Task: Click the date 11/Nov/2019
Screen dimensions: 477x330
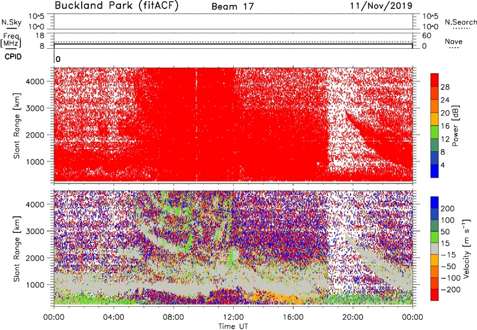Action: click(x=381, y=6)
